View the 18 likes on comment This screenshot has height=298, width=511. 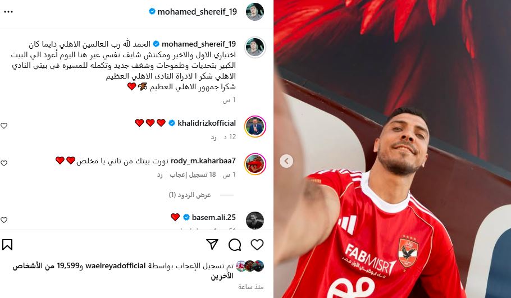tap(193, 175)
